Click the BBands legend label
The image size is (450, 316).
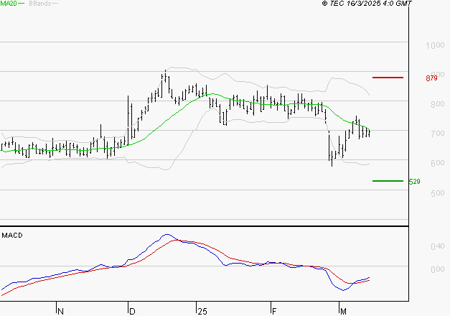point(40,4)
